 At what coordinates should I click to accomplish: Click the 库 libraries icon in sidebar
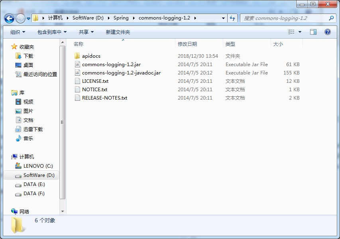(14, 93)
